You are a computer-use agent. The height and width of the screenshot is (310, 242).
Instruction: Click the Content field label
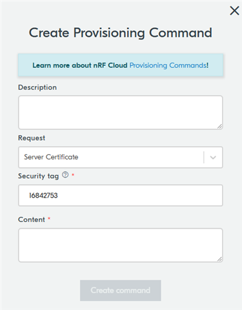(x=32, y=220)
